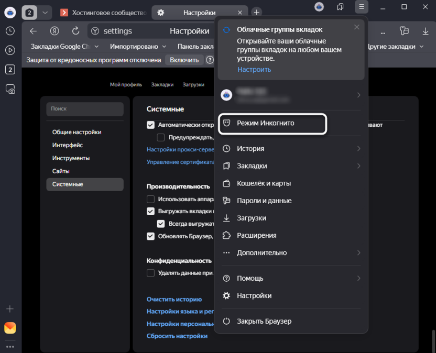This screenshot has width=436, height=353.
Task: Click the screenshot camera icon in the sidebar
Action: pos(9,90)
